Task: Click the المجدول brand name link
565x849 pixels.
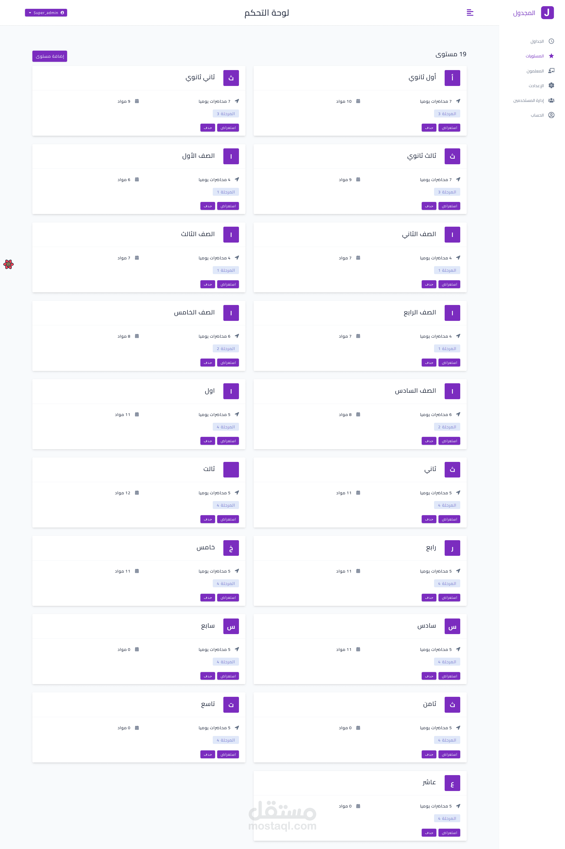Action: 524,13
